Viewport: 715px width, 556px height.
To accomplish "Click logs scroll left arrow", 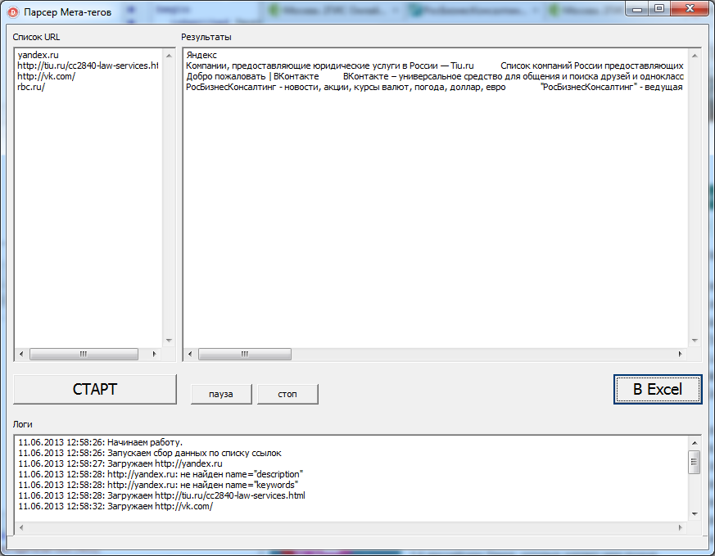I will click(21, 527).
